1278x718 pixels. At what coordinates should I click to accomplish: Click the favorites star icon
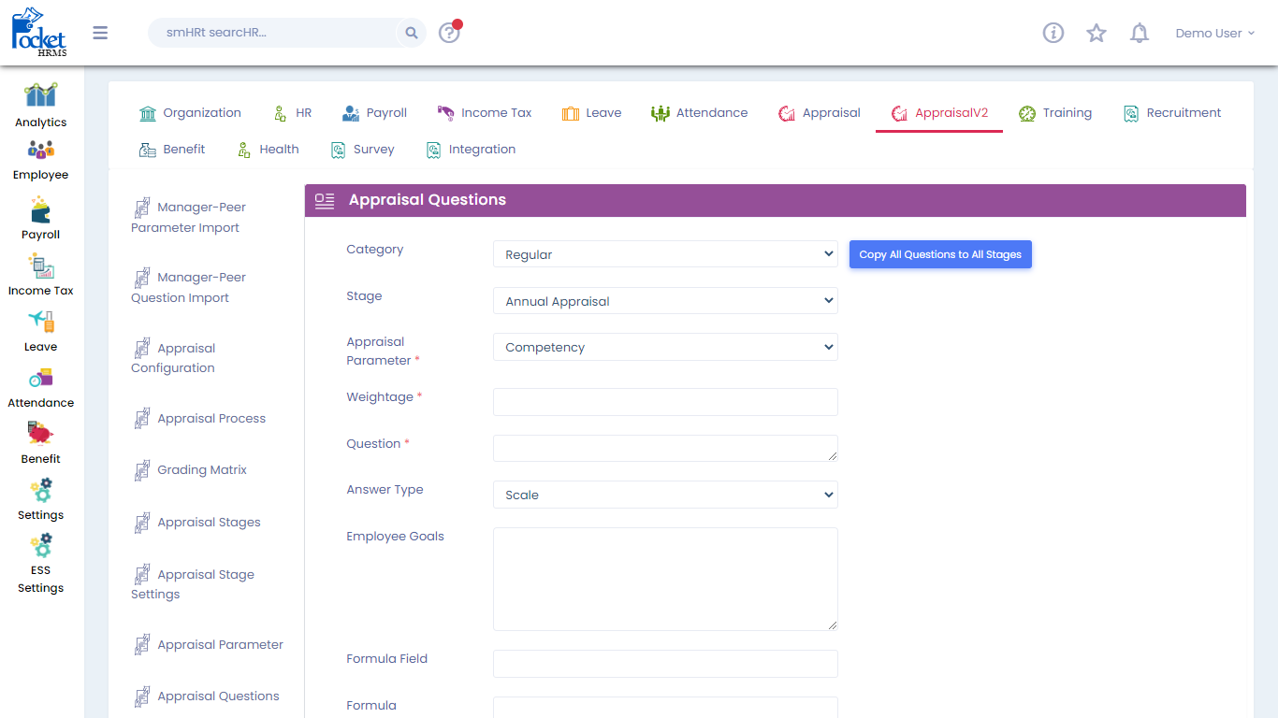coord(1096,33)
